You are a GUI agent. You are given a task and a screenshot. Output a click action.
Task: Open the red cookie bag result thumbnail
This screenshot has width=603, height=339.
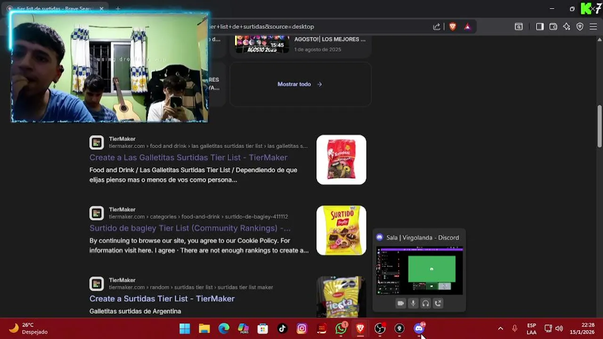coord(341,160)
